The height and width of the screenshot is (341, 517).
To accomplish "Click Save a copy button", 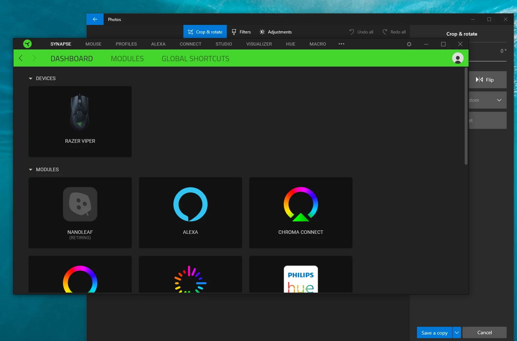I will click(434, 332).
